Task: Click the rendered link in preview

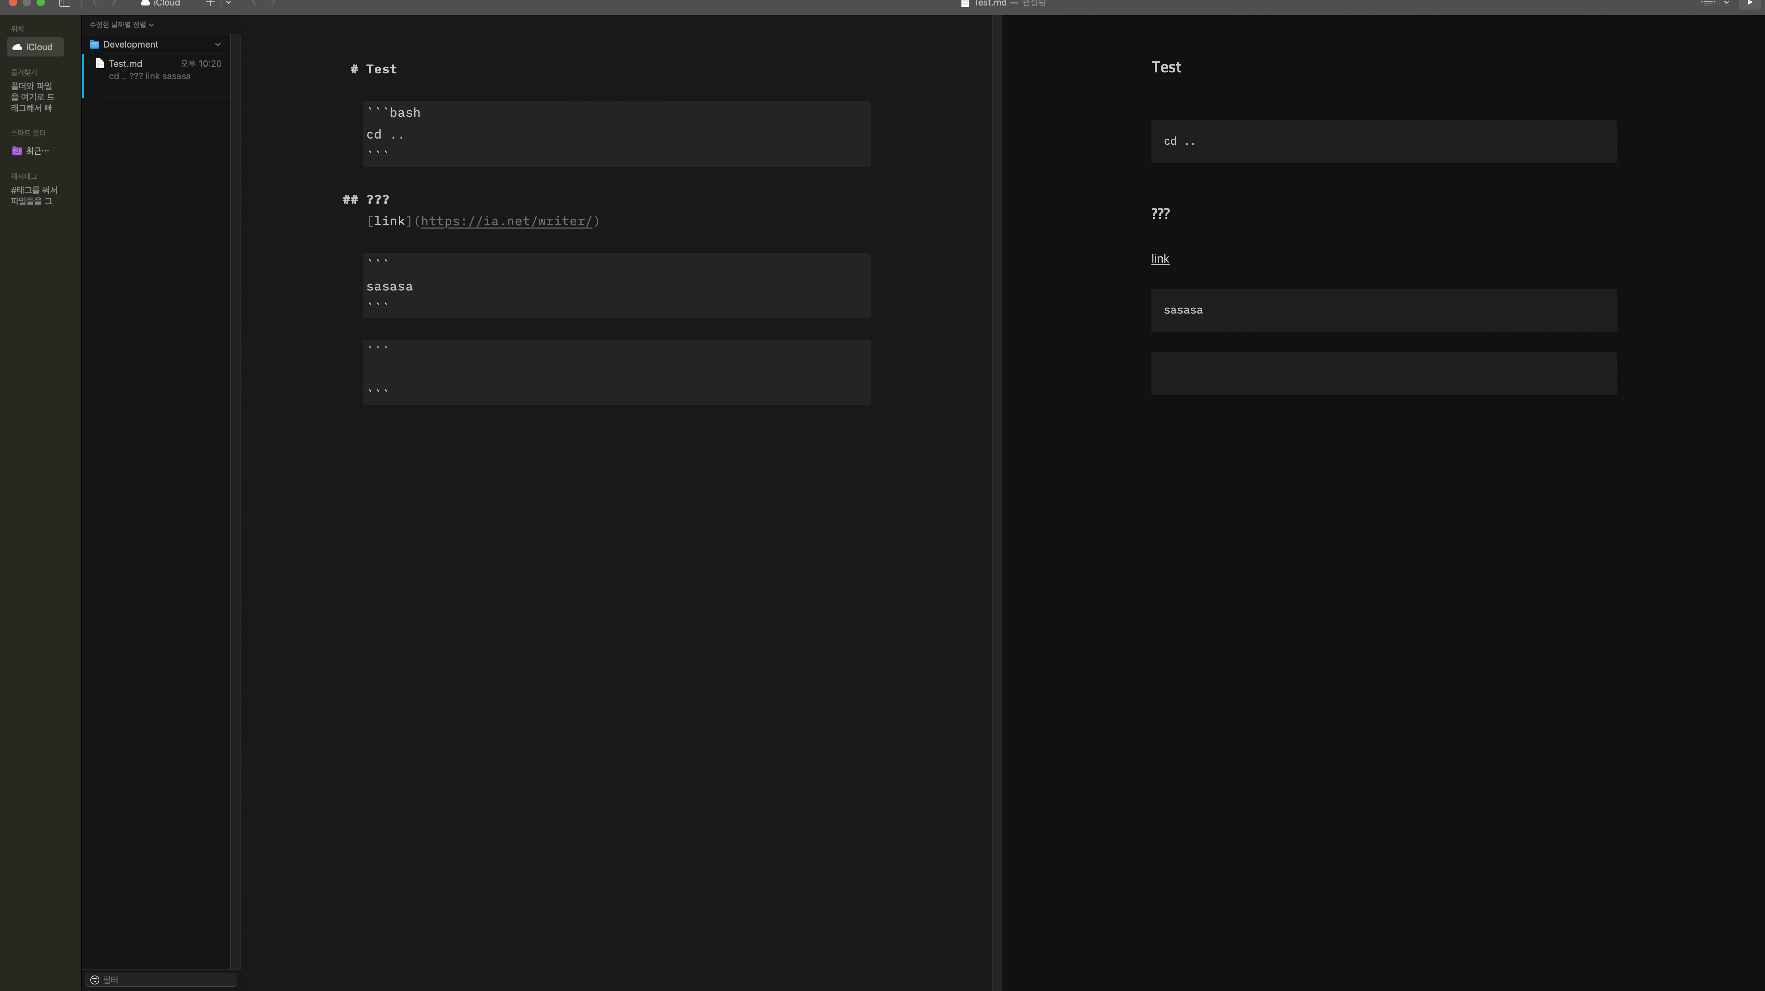Action: pyautogui.click(x=1160, y=259)
